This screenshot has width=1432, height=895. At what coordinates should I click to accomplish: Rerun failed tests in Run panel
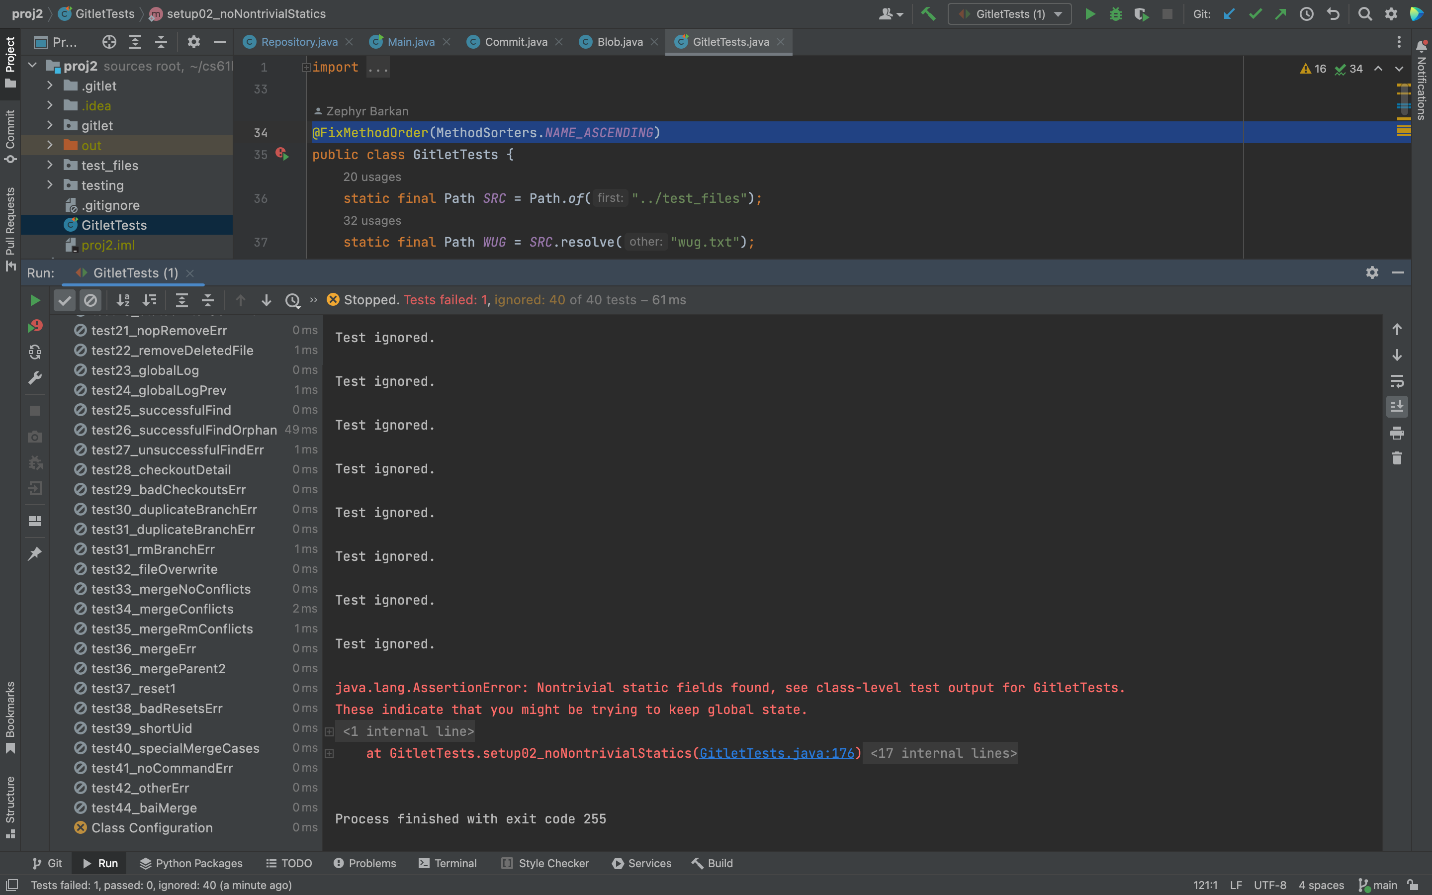point(35,326)
